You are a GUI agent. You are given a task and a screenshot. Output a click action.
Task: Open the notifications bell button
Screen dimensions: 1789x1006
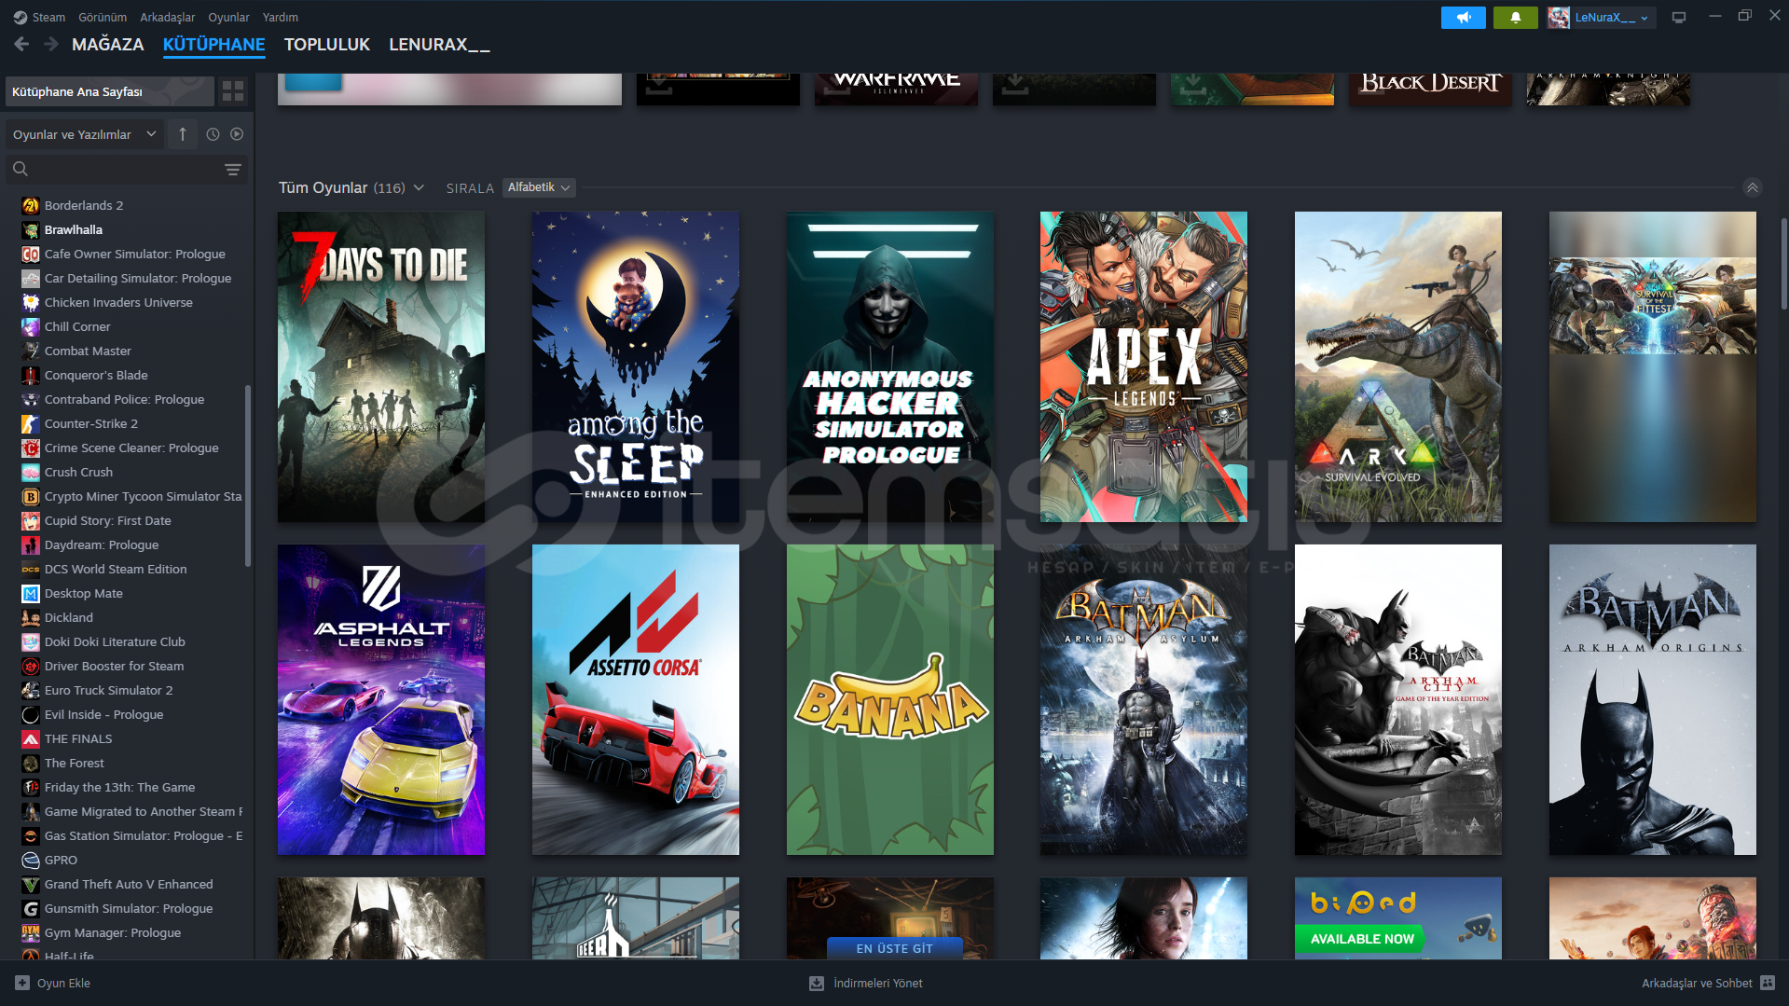tap(1515, 17)
